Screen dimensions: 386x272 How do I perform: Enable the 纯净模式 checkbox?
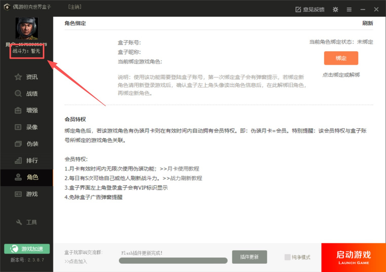(287, 257)
